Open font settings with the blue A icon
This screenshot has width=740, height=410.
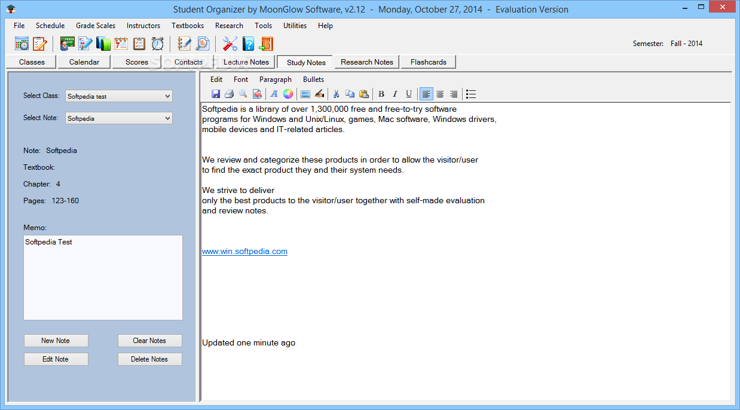[274, 94]
